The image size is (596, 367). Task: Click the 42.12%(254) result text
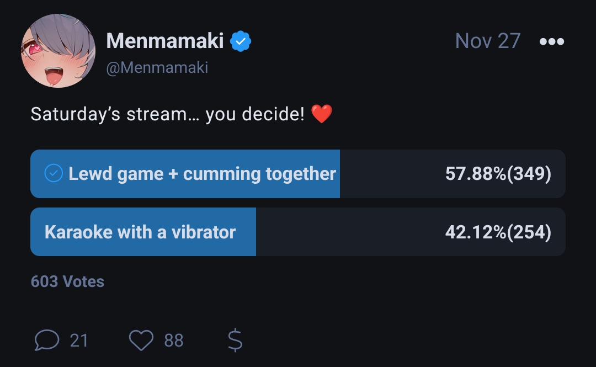pos(498,232)
